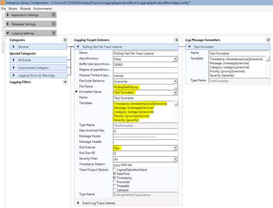The width and height of the screenshot is (273, 208).
Task: Open the File Name browse ellipsis button
Action: coord(175,87)
